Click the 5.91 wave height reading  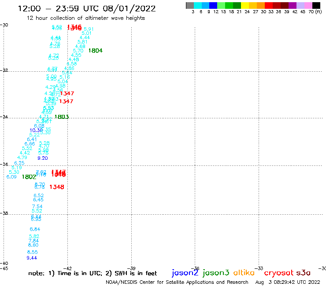pyautogui.click(x=89, y=29)
